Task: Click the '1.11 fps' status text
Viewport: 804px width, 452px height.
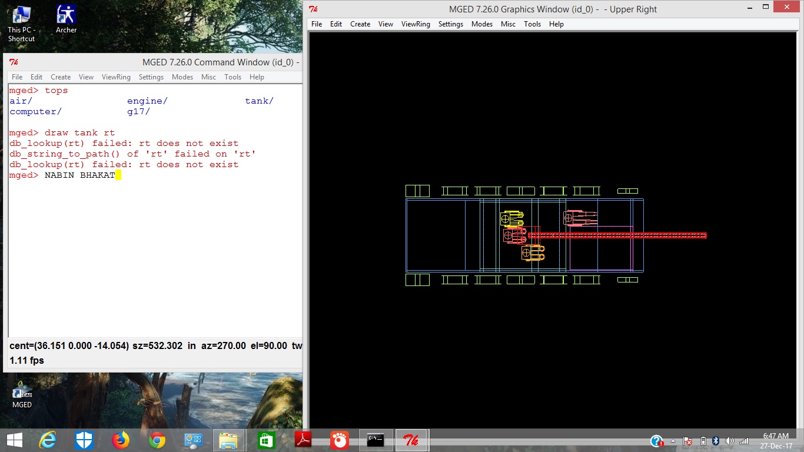Action: 26,360
